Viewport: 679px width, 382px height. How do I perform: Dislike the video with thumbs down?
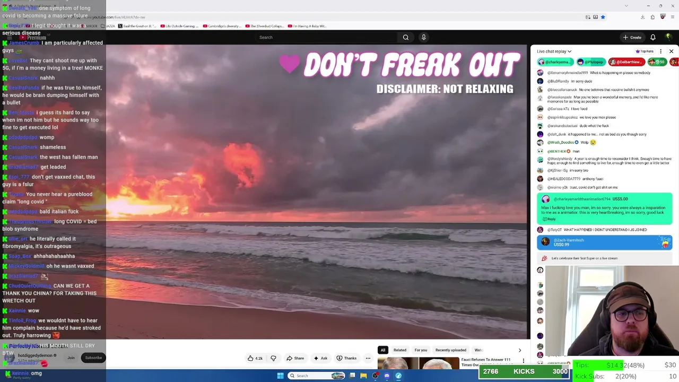point(273,358)
